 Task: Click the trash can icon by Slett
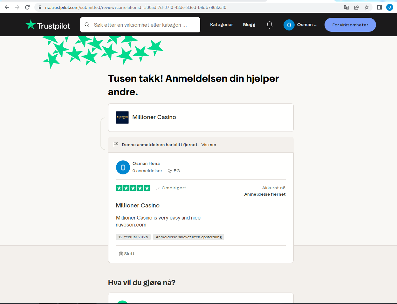pos(121,254)
